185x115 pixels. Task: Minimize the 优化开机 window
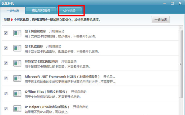[164, 3]
